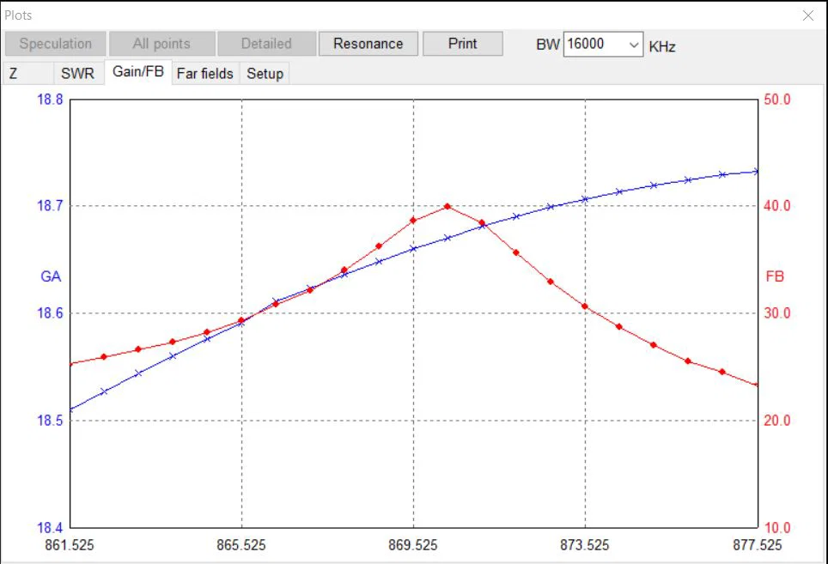
Task: Click the 861.525 frequency axis label
Action: [70, 545]
